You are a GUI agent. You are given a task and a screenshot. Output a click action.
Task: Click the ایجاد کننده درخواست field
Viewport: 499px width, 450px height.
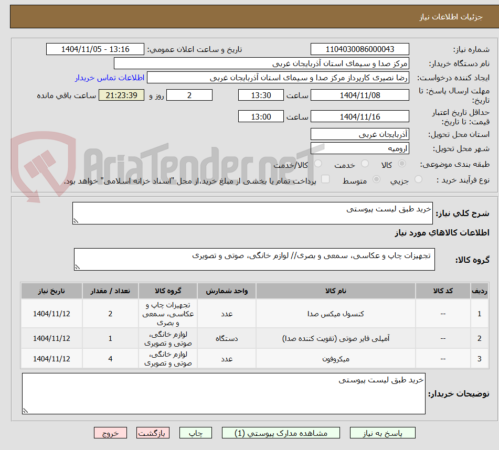(x=278, y=78)
